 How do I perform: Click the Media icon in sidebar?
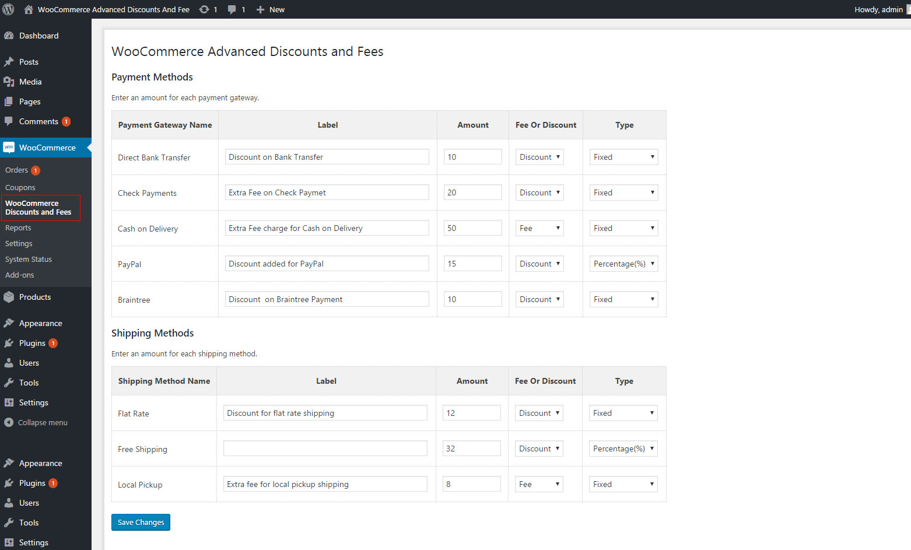coord(9,82)
